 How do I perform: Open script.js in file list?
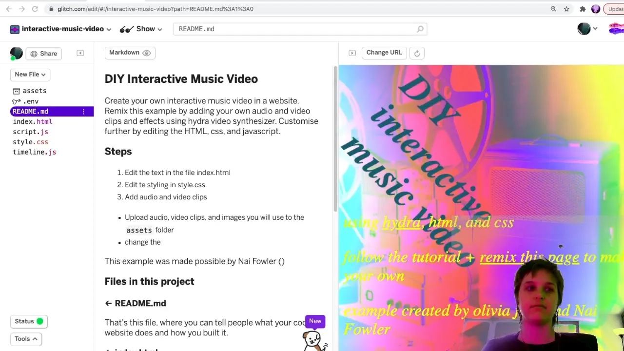coord(30,132)
